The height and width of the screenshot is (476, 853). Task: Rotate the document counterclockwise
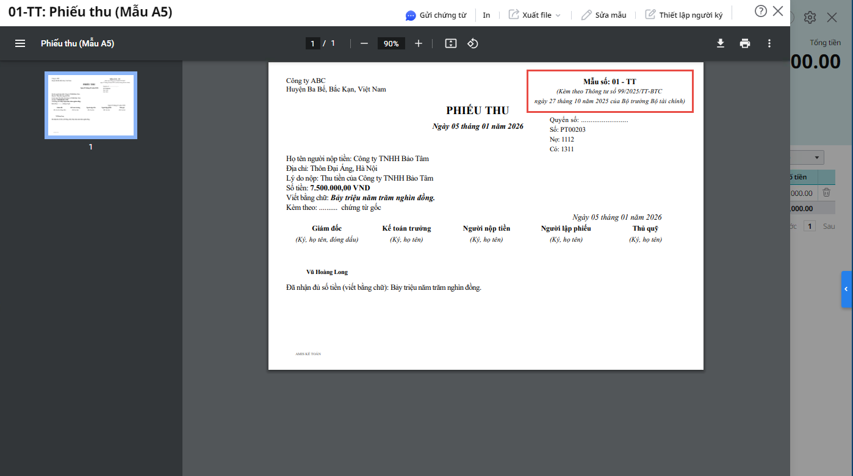(x=473, y=43)
